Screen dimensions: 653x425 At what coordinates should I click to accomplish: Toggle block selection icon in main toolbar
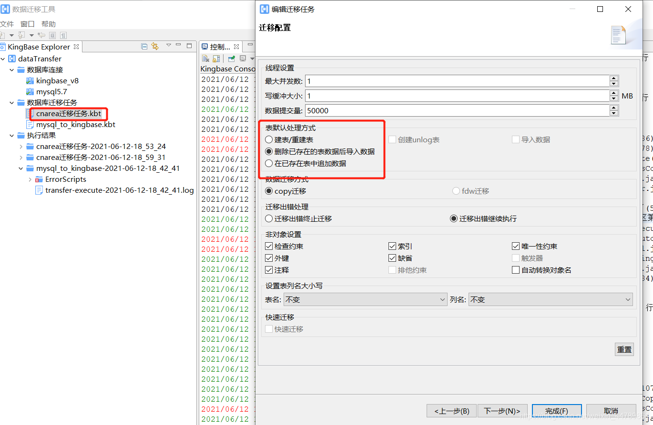tap(52, 35)
